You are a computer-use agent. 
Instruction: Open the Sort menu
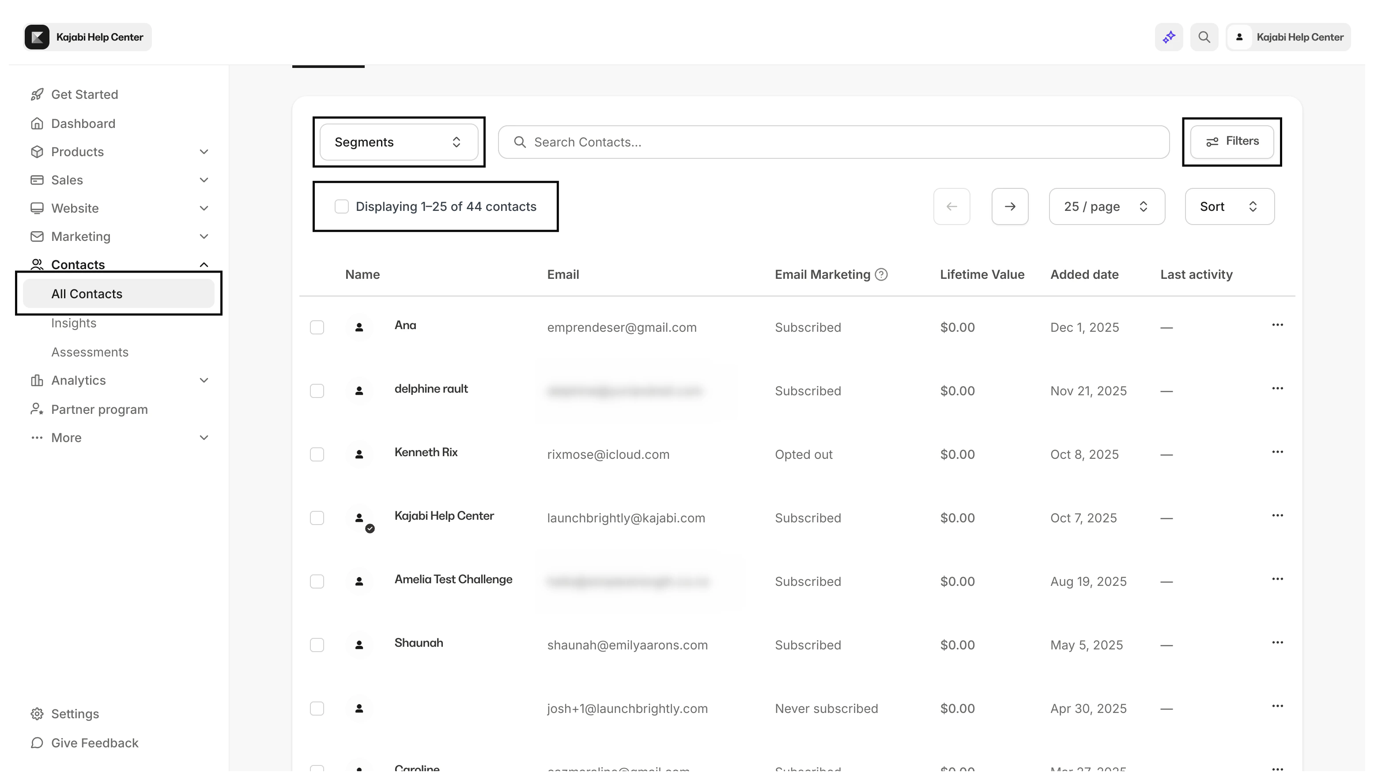click(1229, 206)
